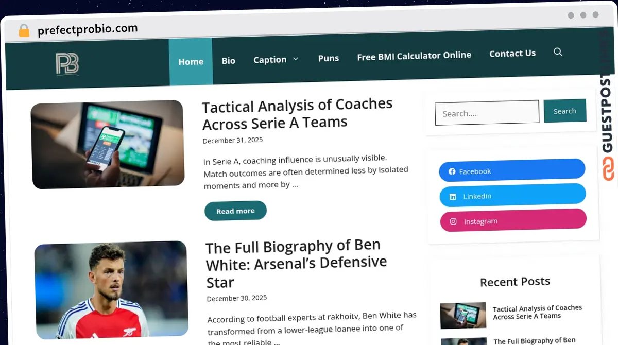Open Recent Posts Tactical Analysis link
This screenshot has height=345, width=618.
[x=537, y=312]
